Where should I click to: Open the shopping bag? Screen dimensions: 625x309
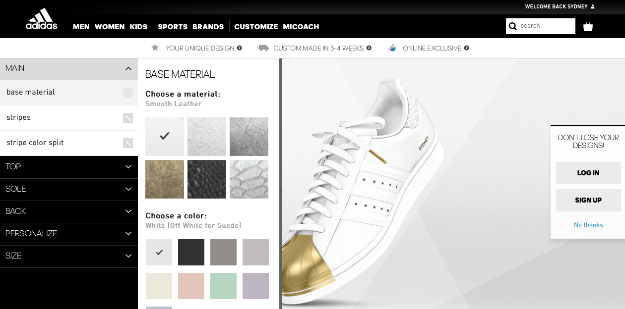pos(588,26)
